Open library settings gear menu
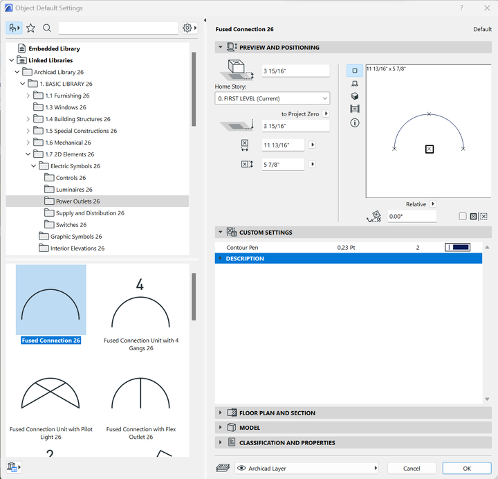Viewport: 498px width, 479px height. pyautogui.click(x=190, y=28)
